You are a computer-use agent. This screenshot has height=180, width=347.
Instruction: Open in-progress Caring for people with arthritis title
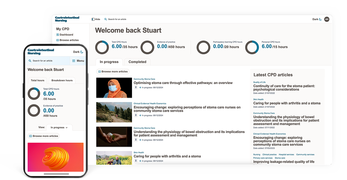[x=167, y=156]
